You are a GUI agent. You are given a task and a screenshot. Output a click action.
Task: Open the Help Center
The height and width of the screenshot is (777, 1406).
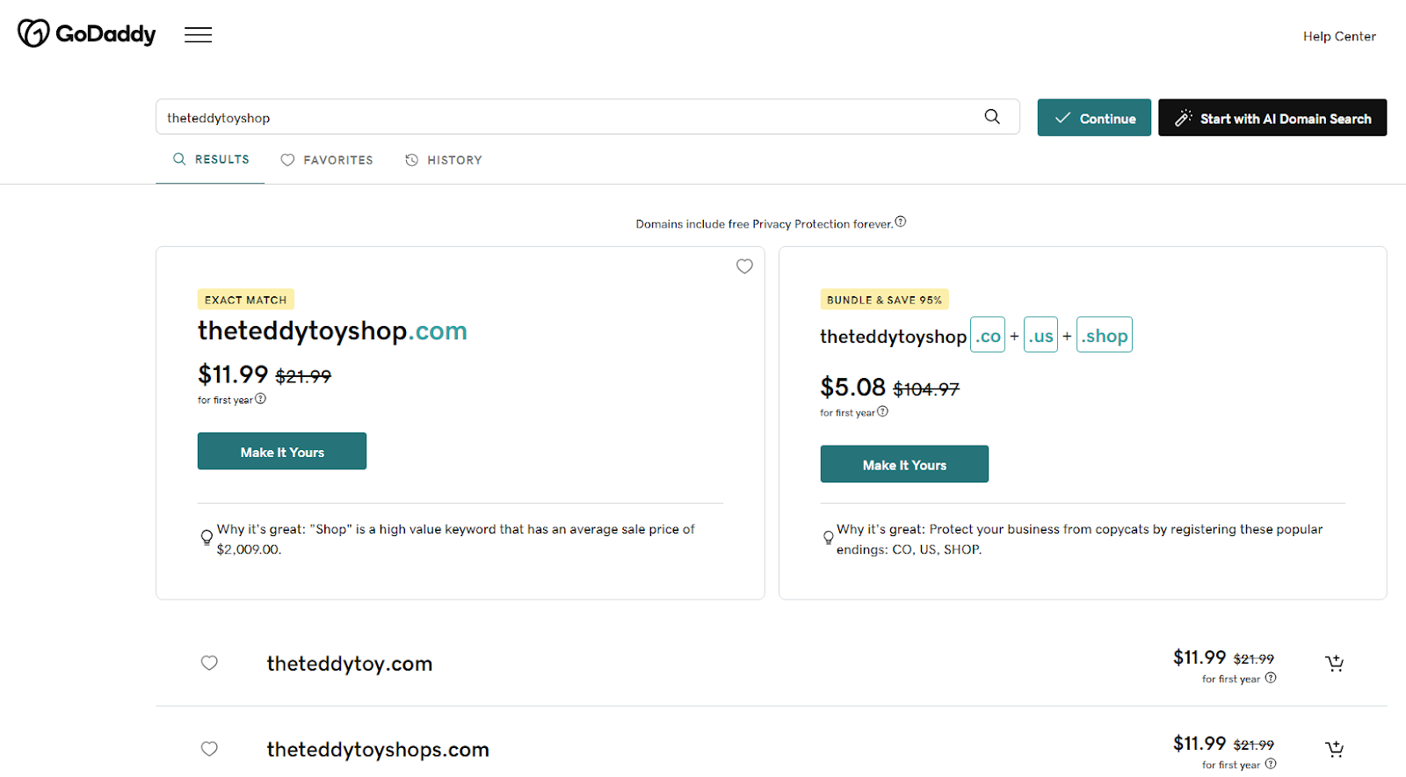pyautogui.click(x=1339, y=36)
